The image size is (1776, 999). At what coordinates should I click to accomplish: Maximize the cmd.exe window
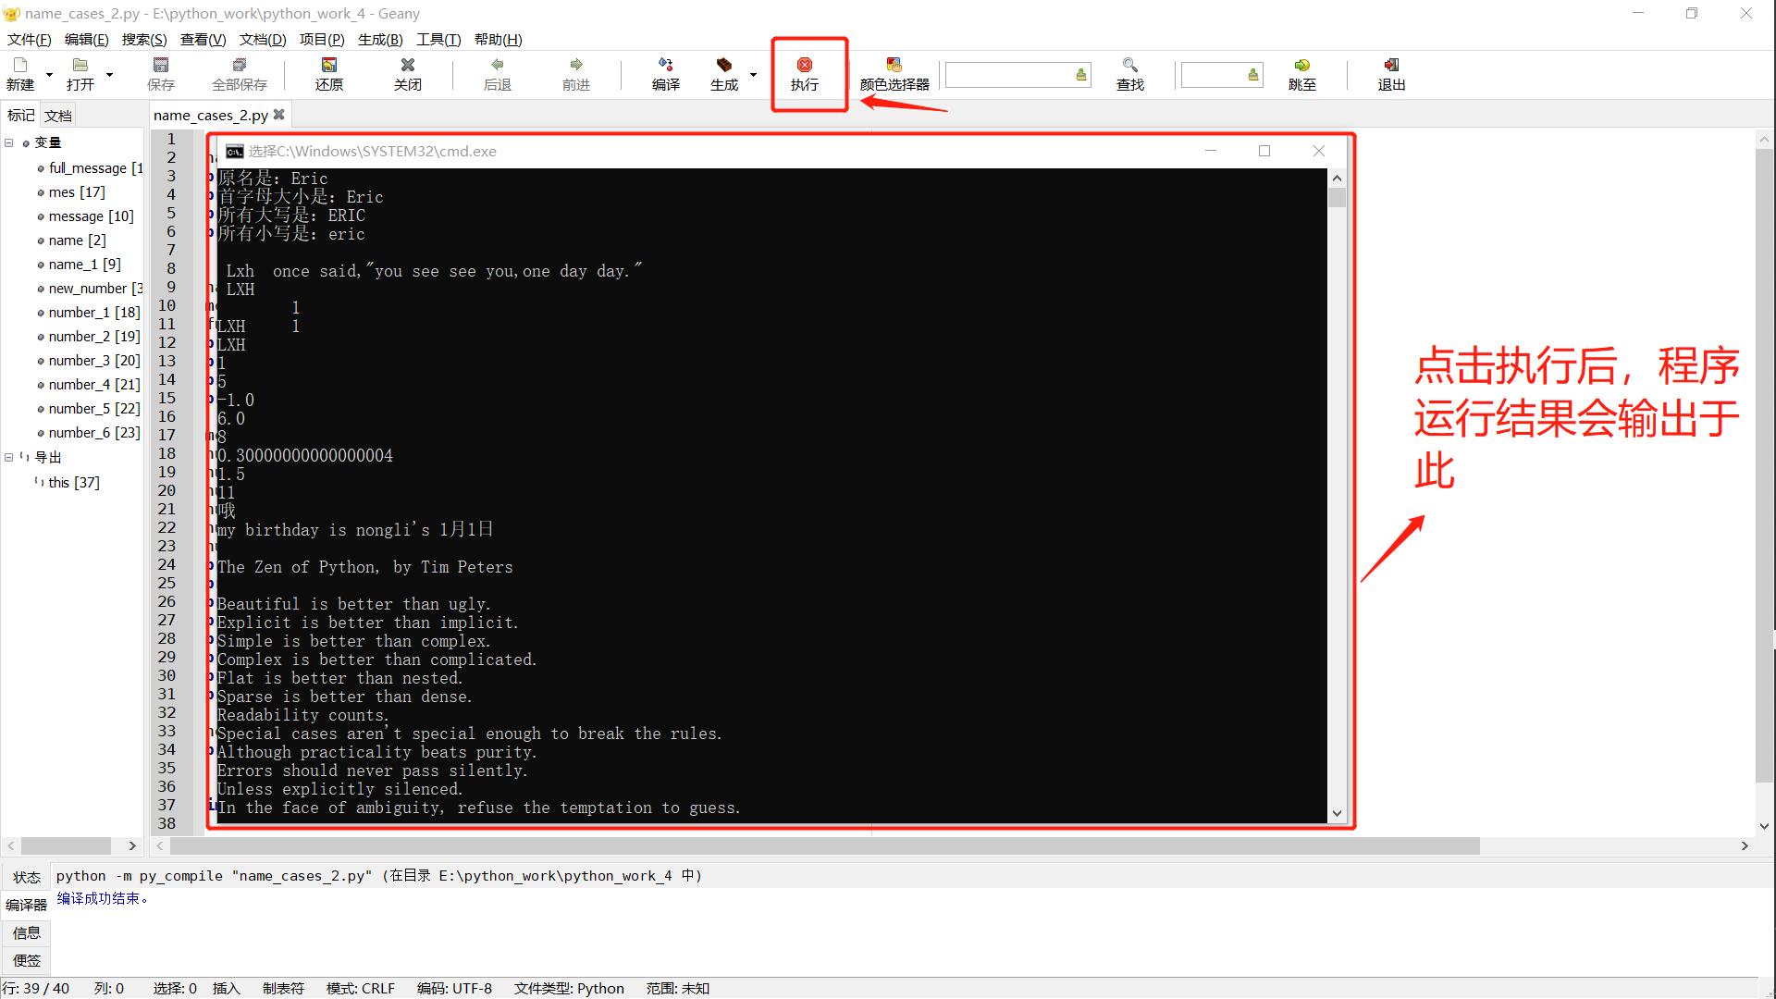1264,151
